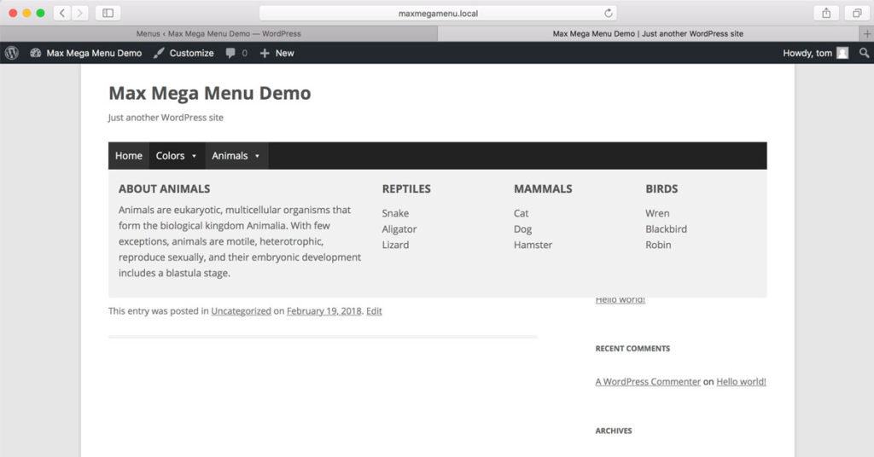Image resolution: width=874 pixels, height=457 pixels.
Task: Open the February 19, 2018 date link
Action: [x=323, y=311]
